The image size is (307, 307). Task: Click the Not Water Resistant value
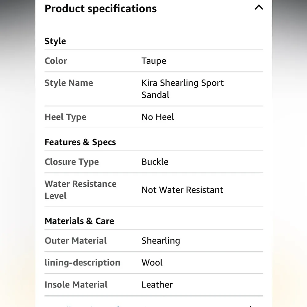[182, 190]
